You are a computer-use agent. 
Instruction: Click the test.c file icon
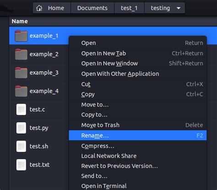click(21, 110)
